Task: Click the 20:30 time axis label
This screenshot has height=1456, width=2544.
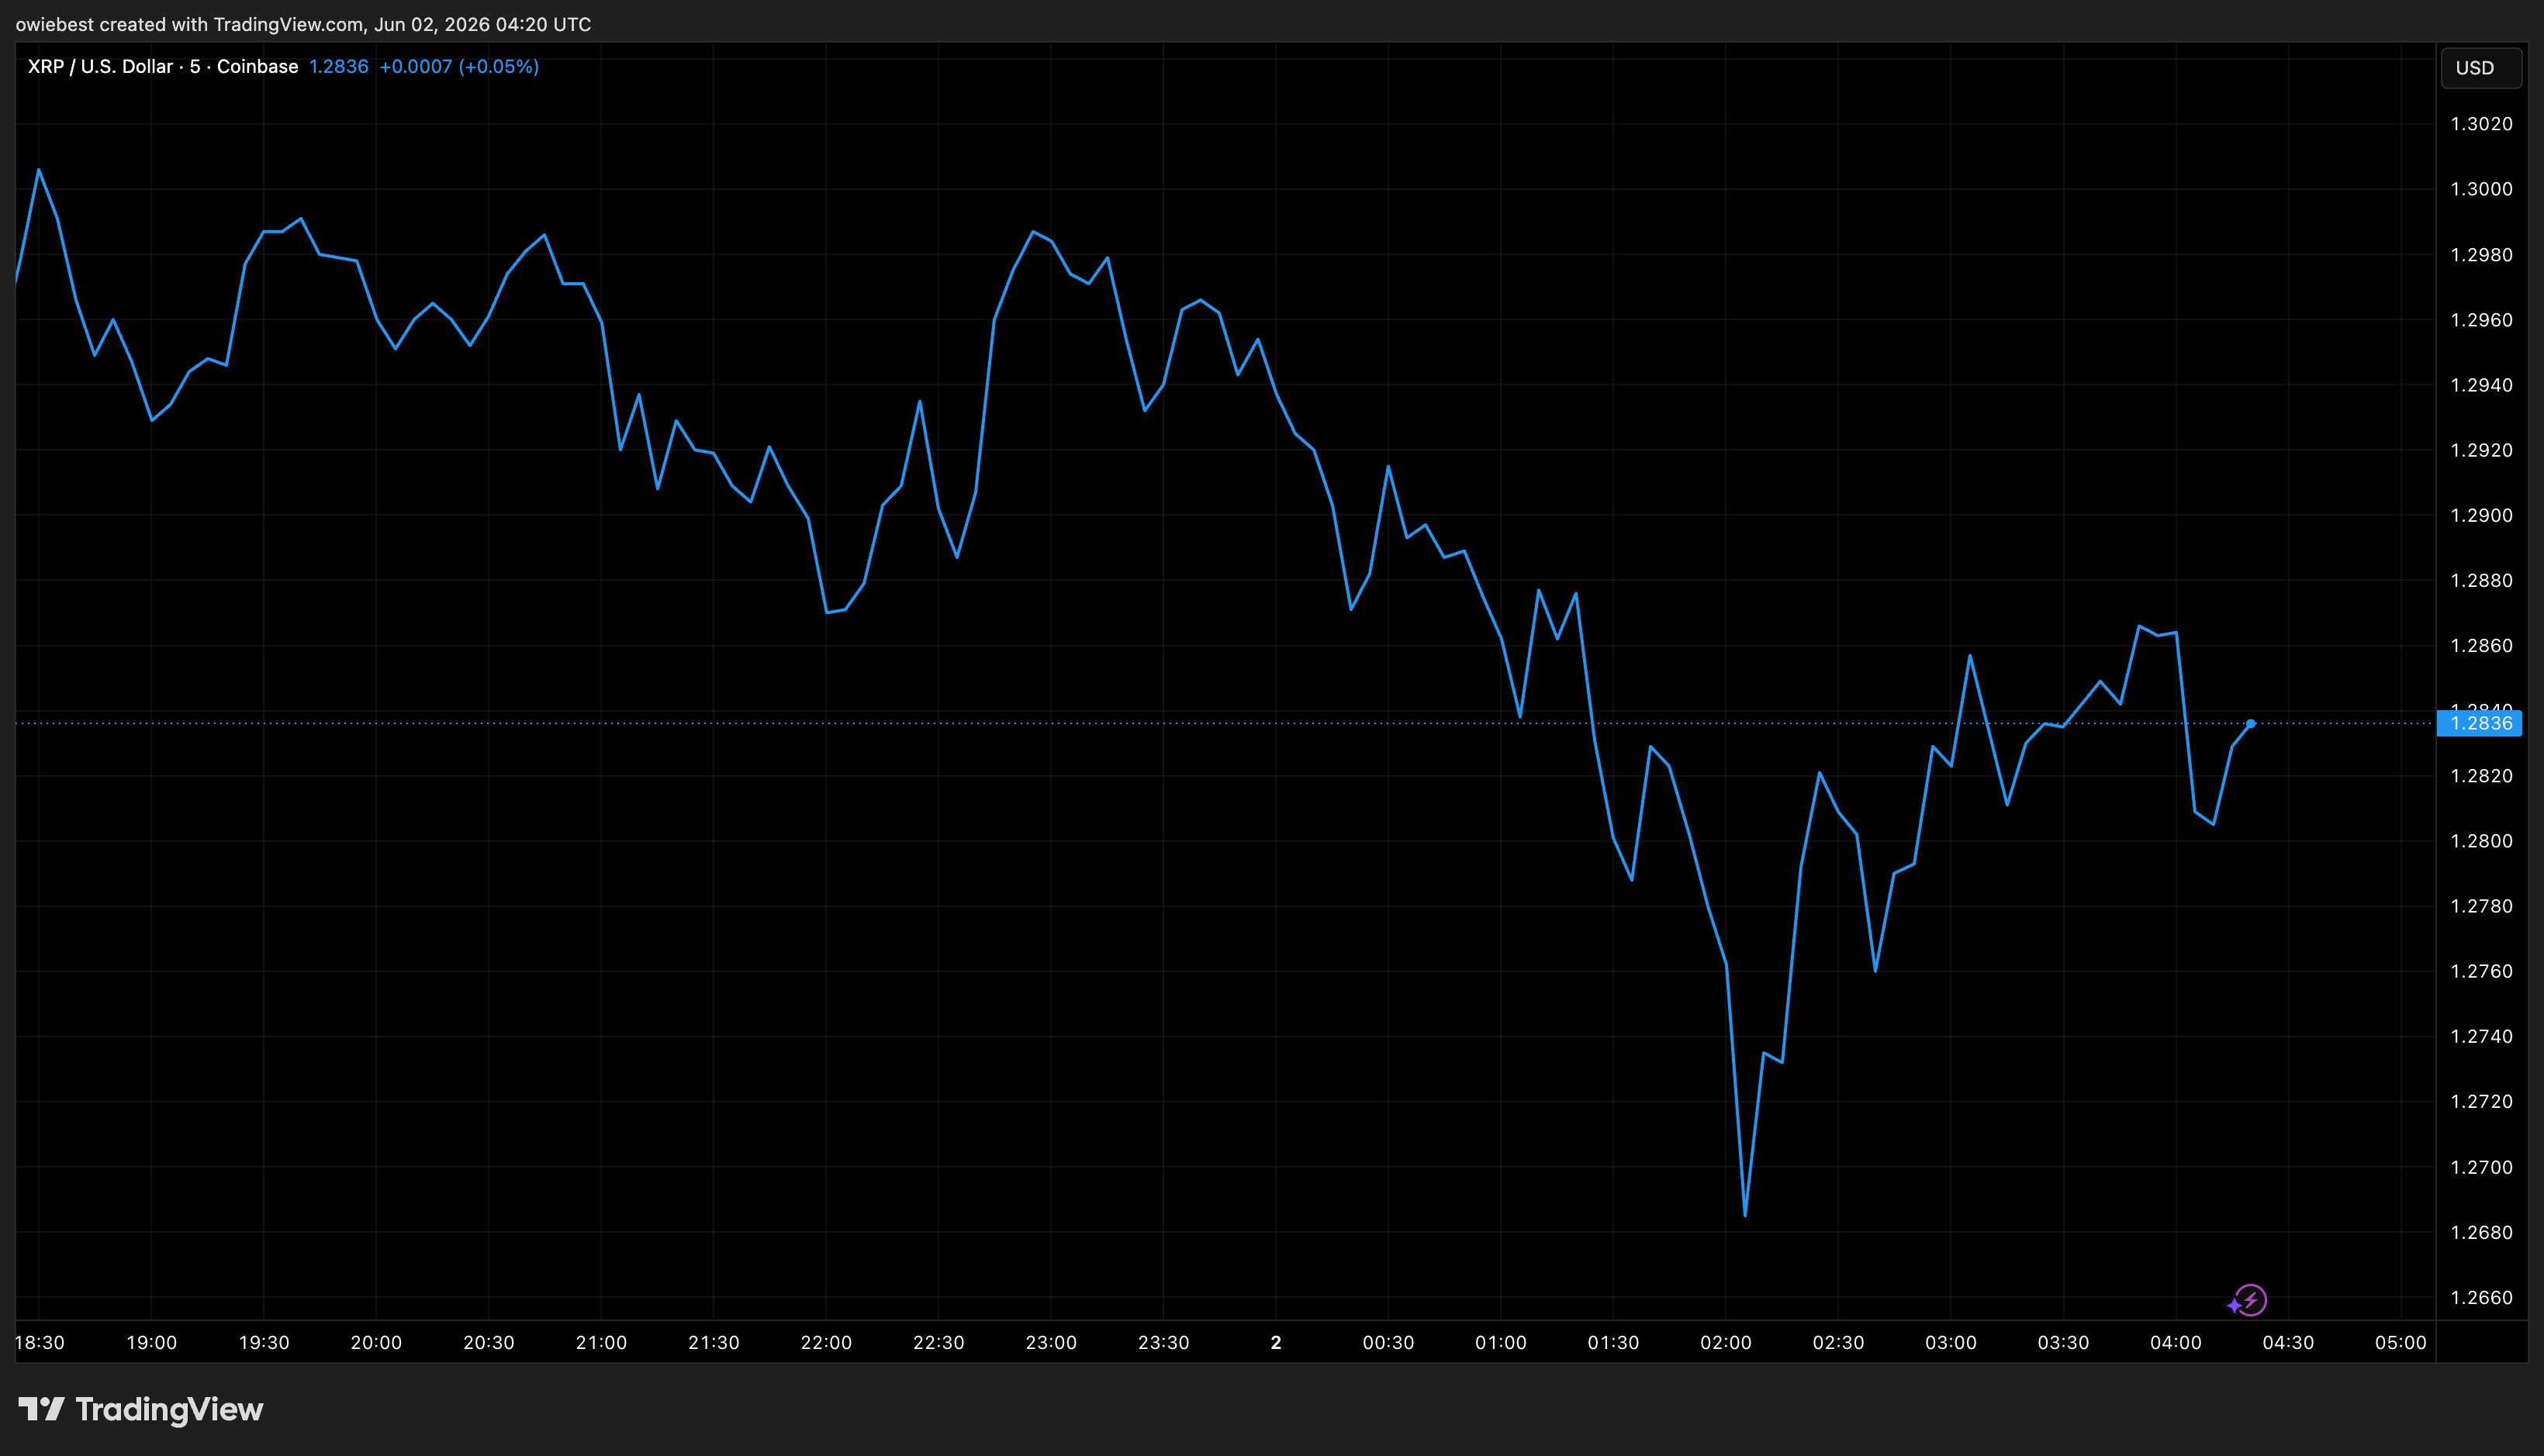Action: [x=488, y=1342]
